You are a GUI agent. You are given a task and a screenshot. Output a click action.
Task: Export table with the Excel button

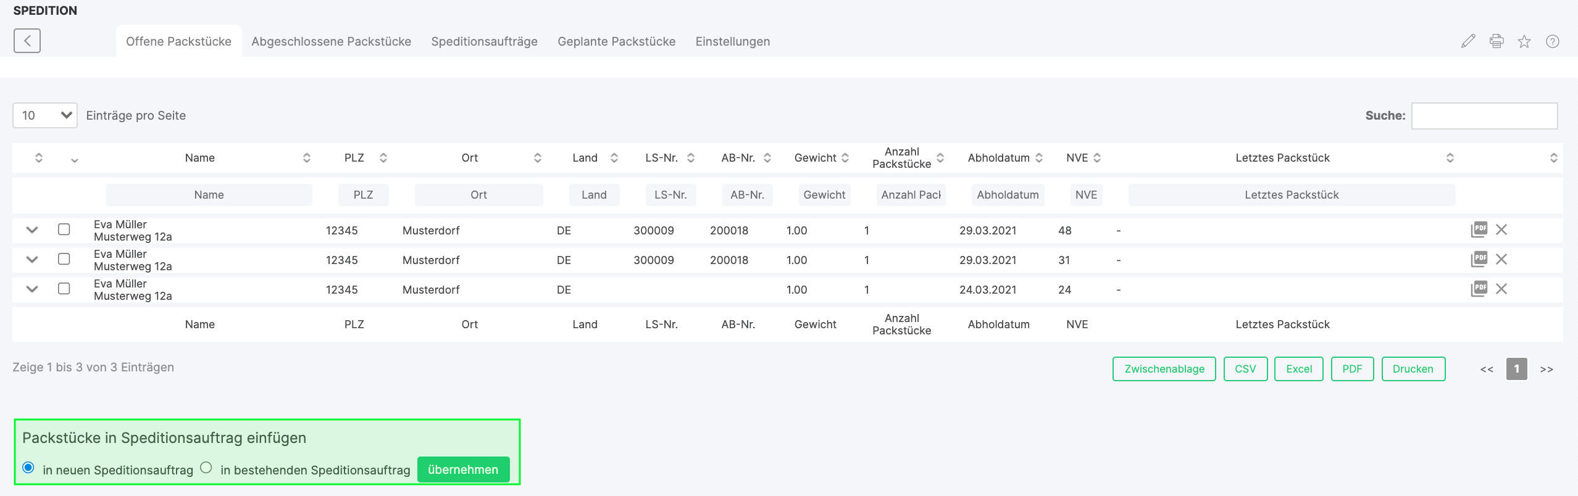point(1298,369)
